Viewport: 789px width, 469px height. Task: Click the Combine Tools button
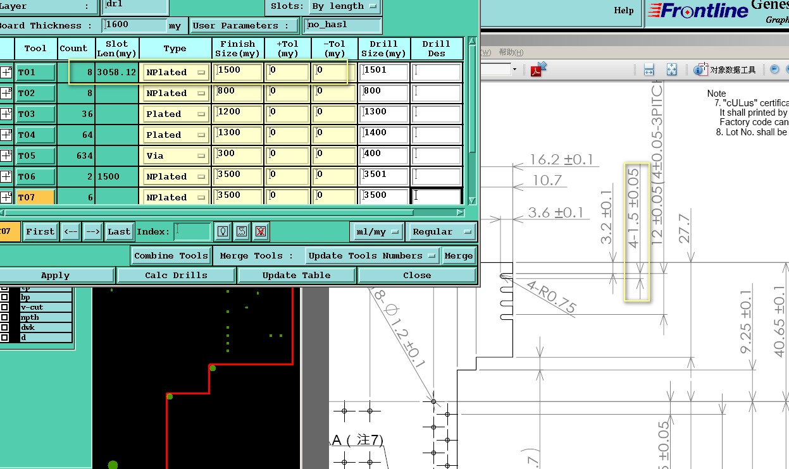pyautogui.click(x=171, y=255)
